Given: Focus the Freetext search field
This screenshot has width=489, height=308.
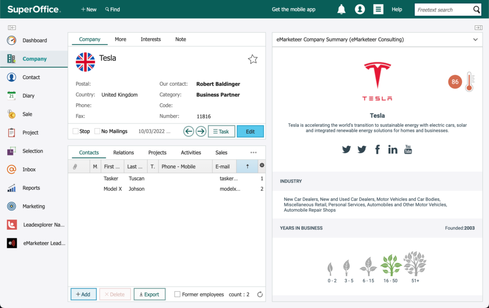Looking at the screenshot, I should pyautogui.click(x=444, y=10).
